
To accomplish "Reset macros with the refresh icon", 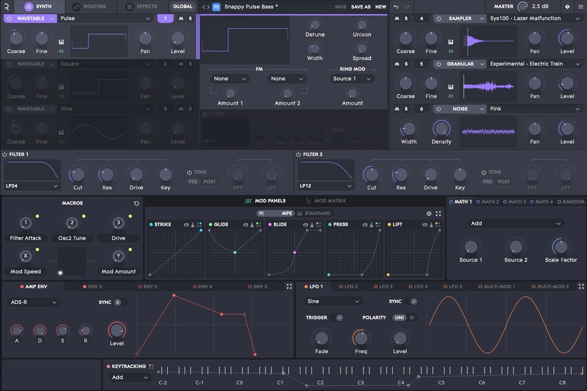I will click(137, 203).
